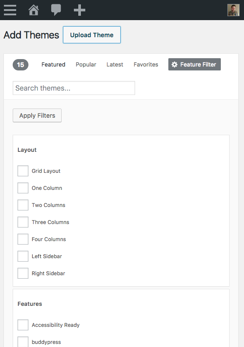
Task: Enable the One Column filter
Action: pos(23,188)
